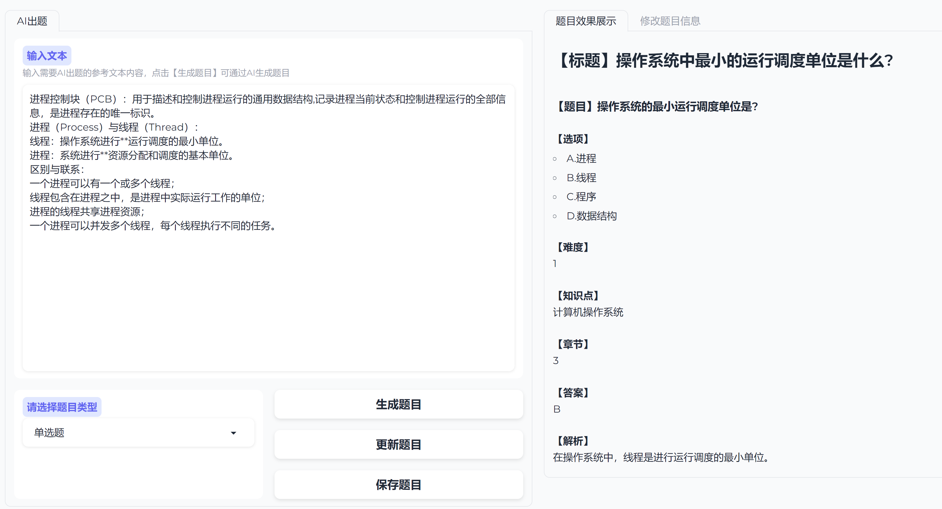Viewport: 942px width, 509px height.
Task: Click the line 进程（Process）与线程（Thread）：
Action: pyautogui.click(x=114, y=127)
